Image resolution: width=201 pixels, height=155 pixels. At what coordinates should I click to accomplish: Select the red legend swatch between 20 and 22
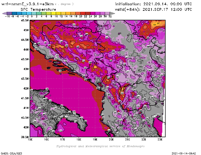[x=83, y=13]
